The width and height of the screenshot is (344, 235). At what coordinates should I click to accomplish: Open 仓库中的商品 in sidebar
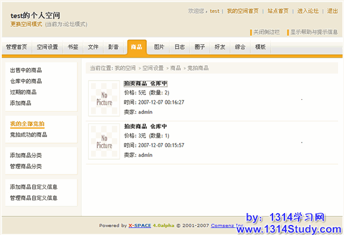[x=26, y=81]
